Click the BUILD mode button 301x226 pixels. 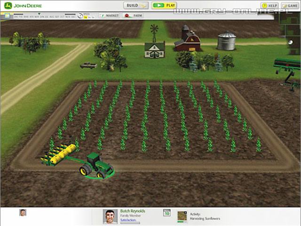[136, 5]
